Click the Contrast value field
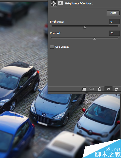 point(114,33)
